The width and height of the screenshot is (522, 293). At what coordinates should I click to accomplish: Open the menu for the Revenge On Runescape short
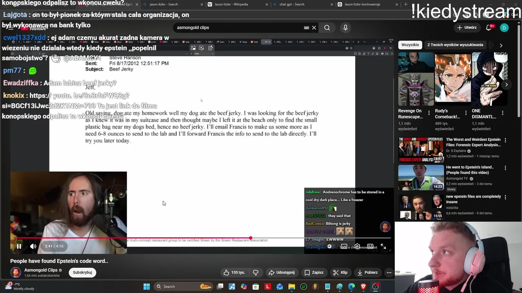click(x=429, y=113)
